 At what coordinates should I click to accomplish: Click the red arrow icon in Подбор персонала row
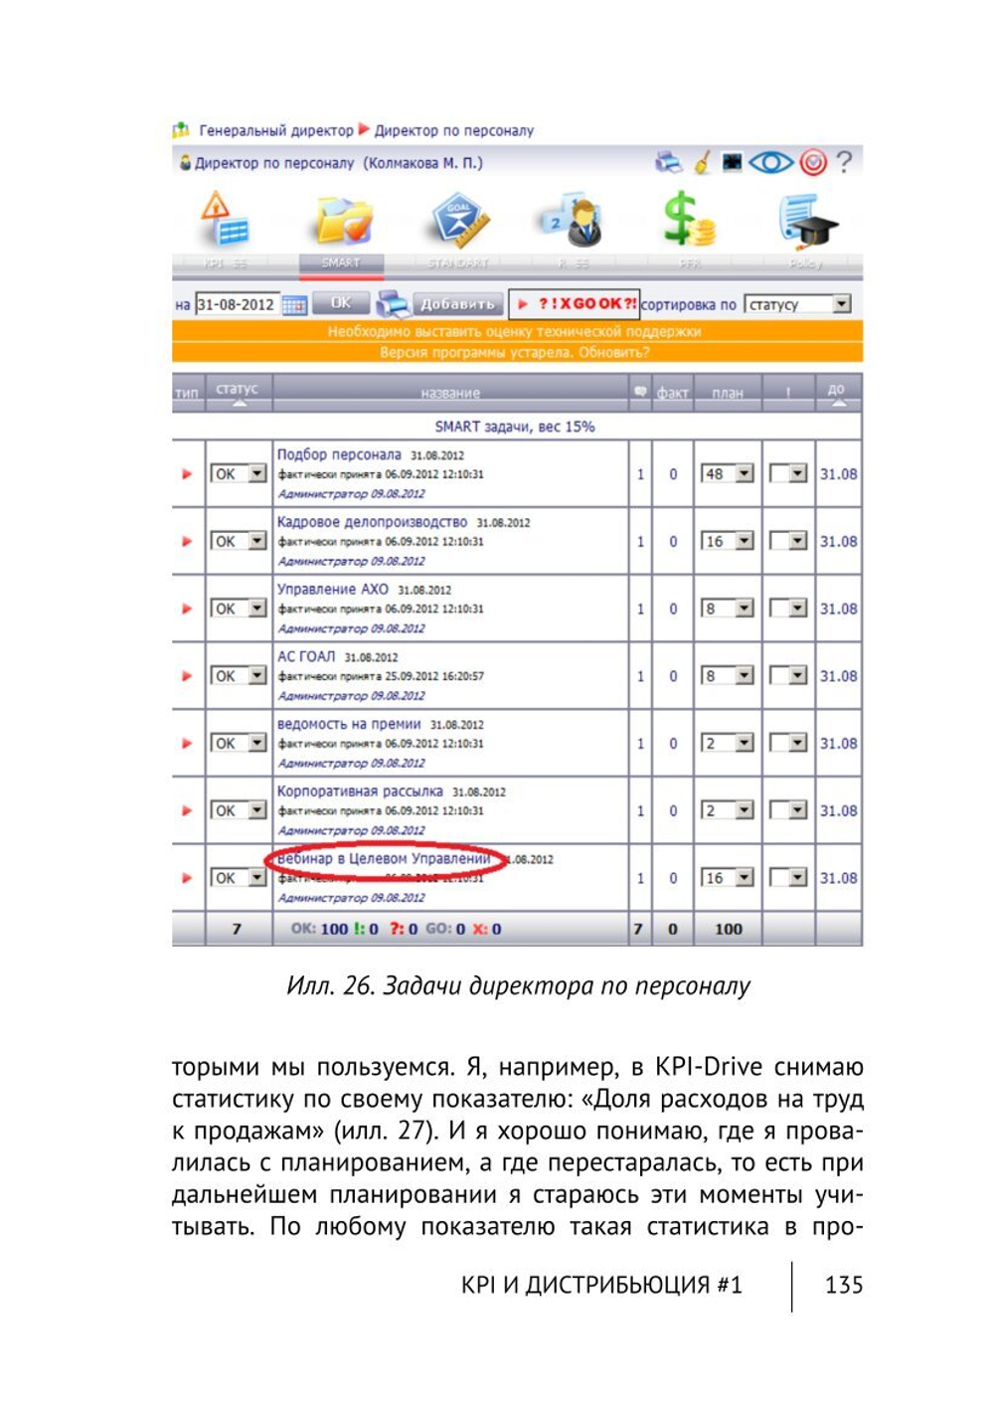(x=187, y=474)
